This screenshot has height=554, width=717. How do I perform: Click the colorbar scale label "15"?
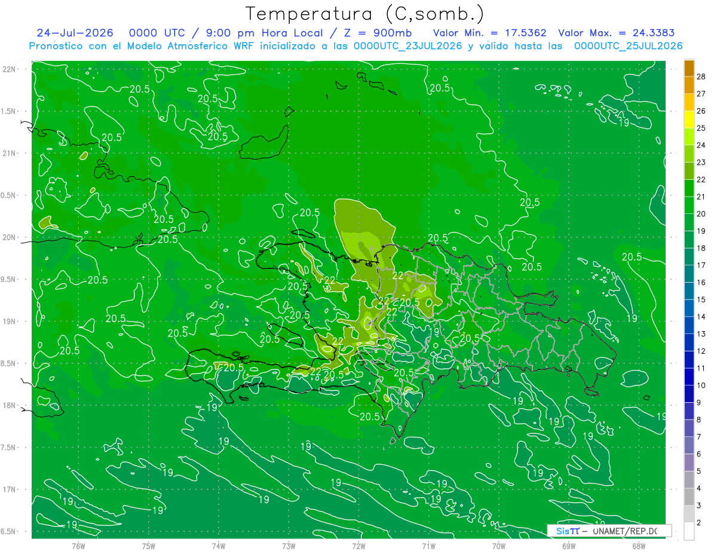click(x=701, y=299)
